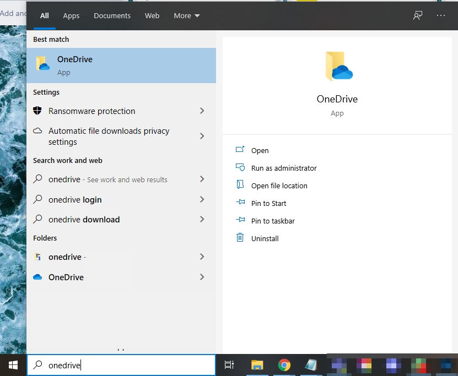
Task: Open Task View on the taskbar
Action: point(229,365)
